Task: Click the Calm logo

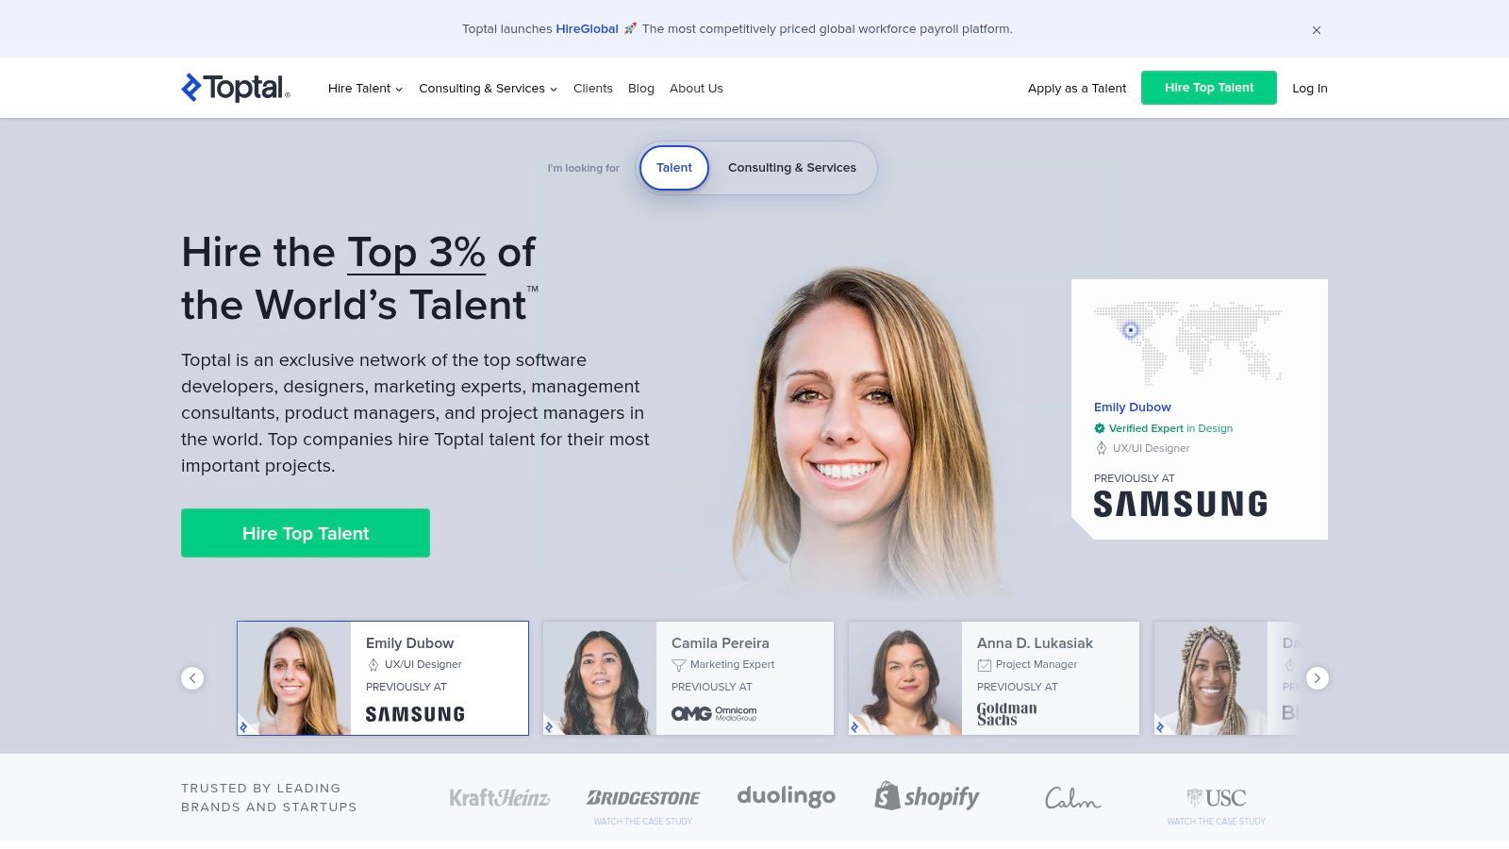Action: coord(1072,798)
